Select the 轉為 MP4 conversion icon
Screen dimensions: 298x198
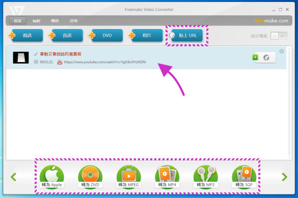167,177
